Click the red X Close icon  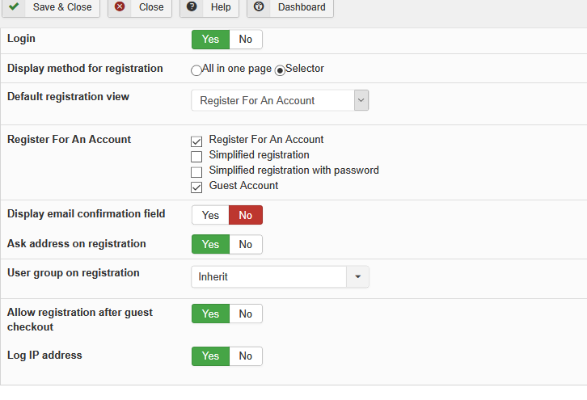point(120,6)
